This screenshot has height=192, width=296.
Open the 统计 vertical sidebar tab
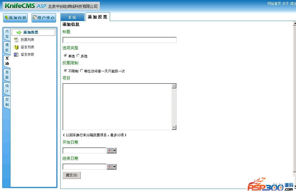pyautogui.click(x=7, y=88)
